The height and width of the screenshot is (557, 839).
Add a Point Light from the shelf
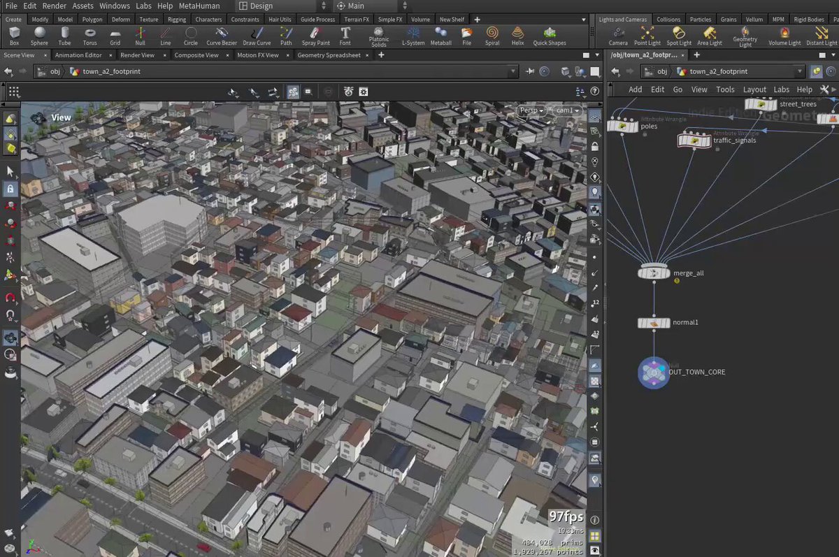pos(647,36)
